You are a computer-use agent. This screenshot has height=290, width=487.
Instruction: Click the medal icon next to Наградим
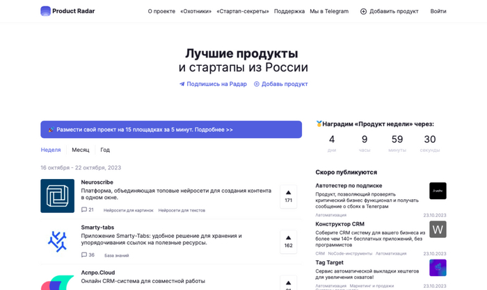319,124
